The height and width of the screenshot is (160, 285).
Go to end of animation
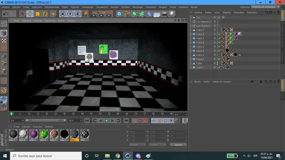point(126,121)
